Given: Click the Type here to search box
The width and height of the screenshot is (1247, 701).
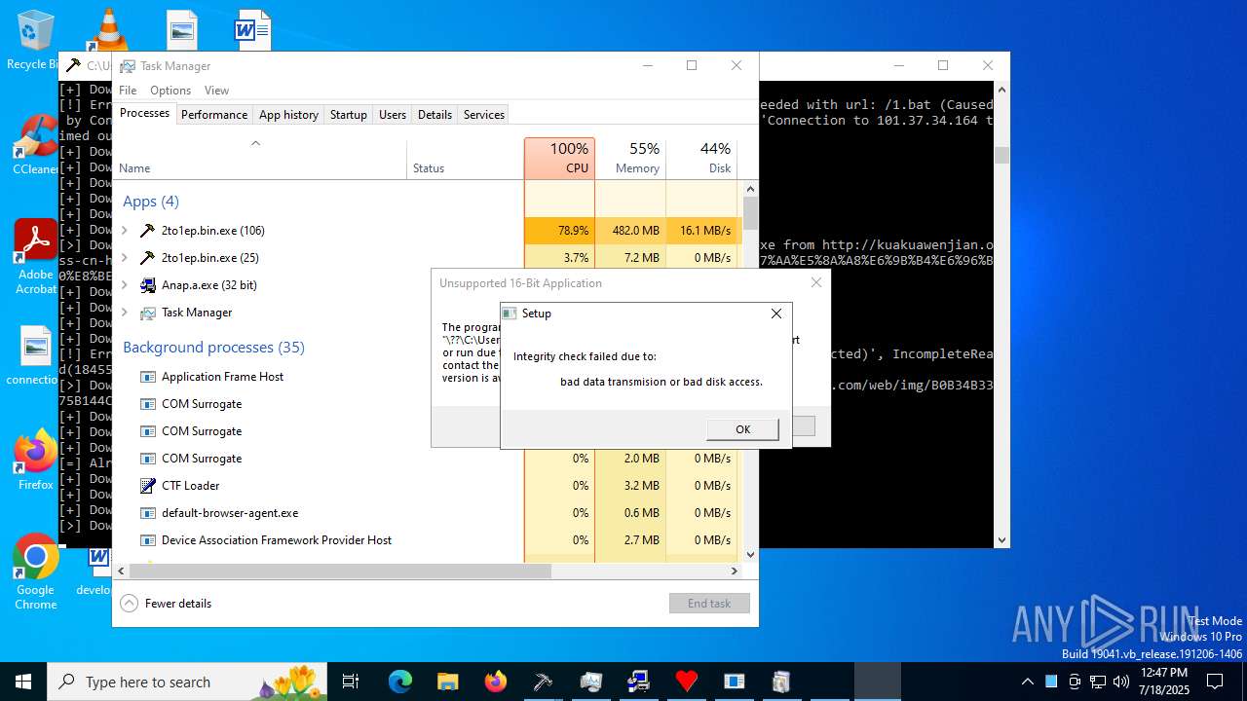Looking at the screenshot, I should tap(188, 682).
